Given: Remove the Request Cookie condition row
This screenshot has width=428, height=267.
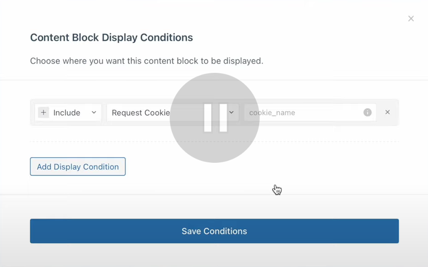Looking at the screenshot, I should click(387, 112).
